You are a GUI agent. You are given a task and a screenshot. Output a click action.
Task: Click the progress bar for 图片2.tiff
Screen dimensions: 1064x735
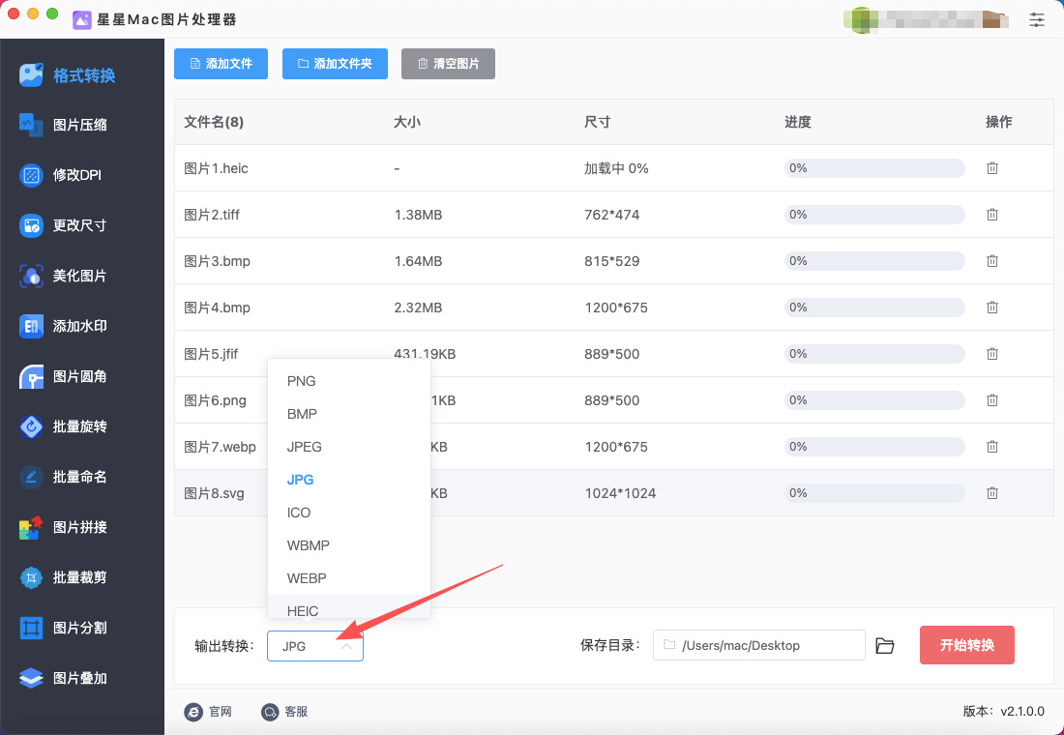[874, 215]
